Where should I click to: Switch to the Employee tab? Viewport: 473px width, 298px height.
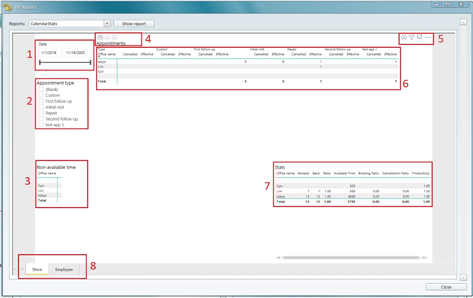(64, 270)
